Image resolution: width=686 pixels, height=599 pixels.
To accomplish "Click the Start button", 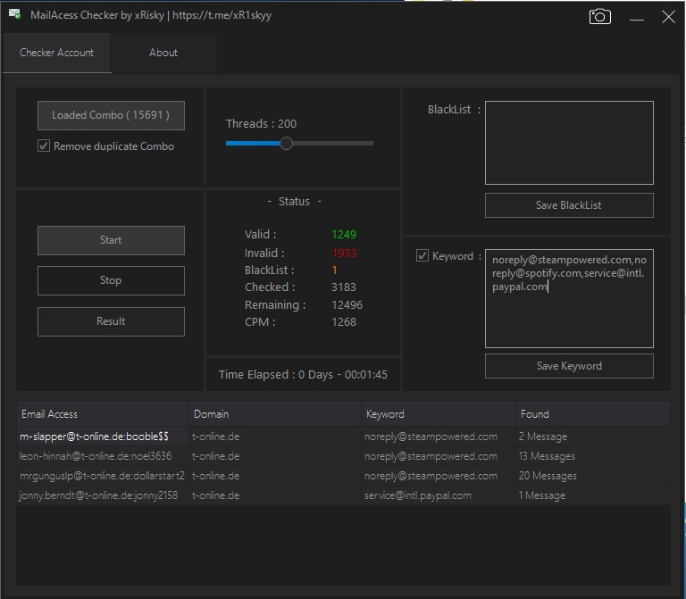I will [111, 240].
